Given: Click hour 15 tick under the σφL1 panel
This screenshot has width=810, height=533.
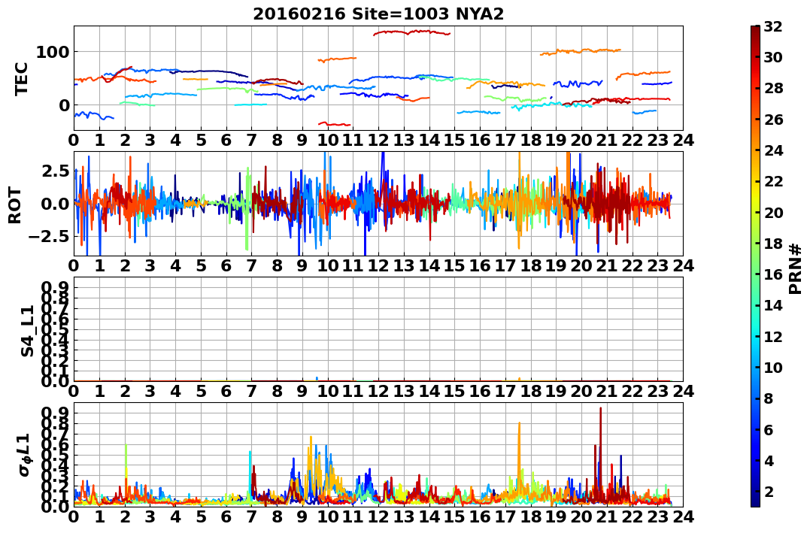Looking at the screenshot, I should click(x=454, y=517).
